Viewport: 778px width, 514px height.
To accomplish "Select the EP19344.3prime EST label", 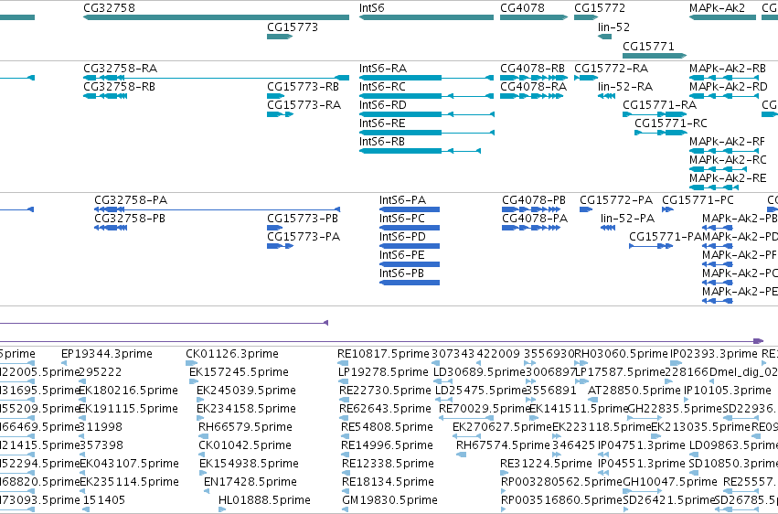I will coord(106,354).
